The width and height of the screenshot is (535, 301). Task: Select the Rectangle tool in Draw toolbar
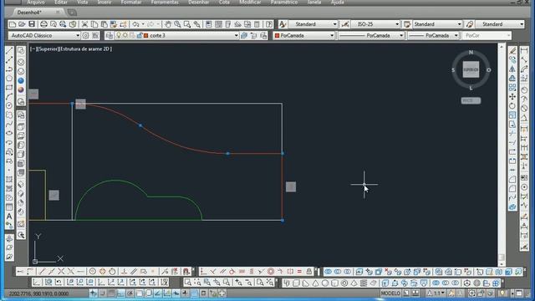point(9,87)
